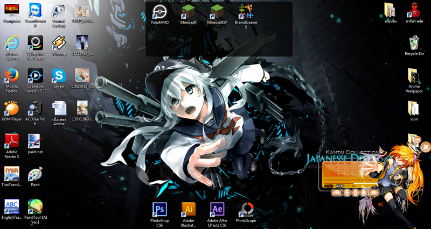The image size is (431, 229).
Task: Launch BrainsBreaker 5
Action: (246, 17)
